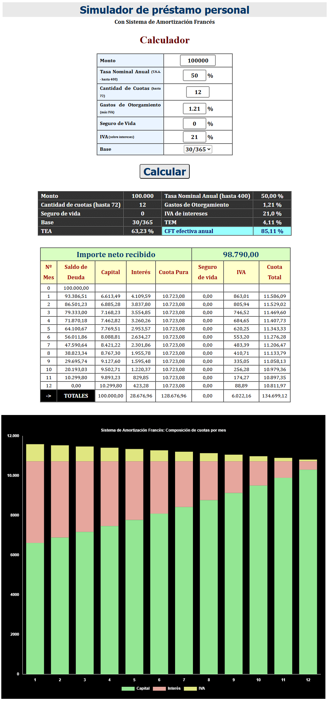Click cuota total 11.407,73 in month 4
Screen dimensions: 328x705
point(274,321)
